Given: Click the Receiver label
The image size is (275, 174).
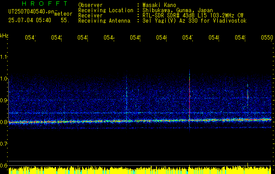Looking at the screenshot, I should (91, 15).
